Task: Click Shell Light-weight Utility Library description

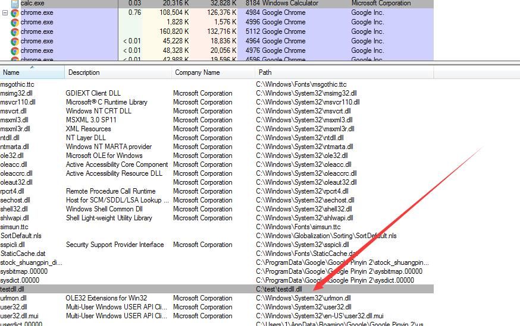Action: 109,218
